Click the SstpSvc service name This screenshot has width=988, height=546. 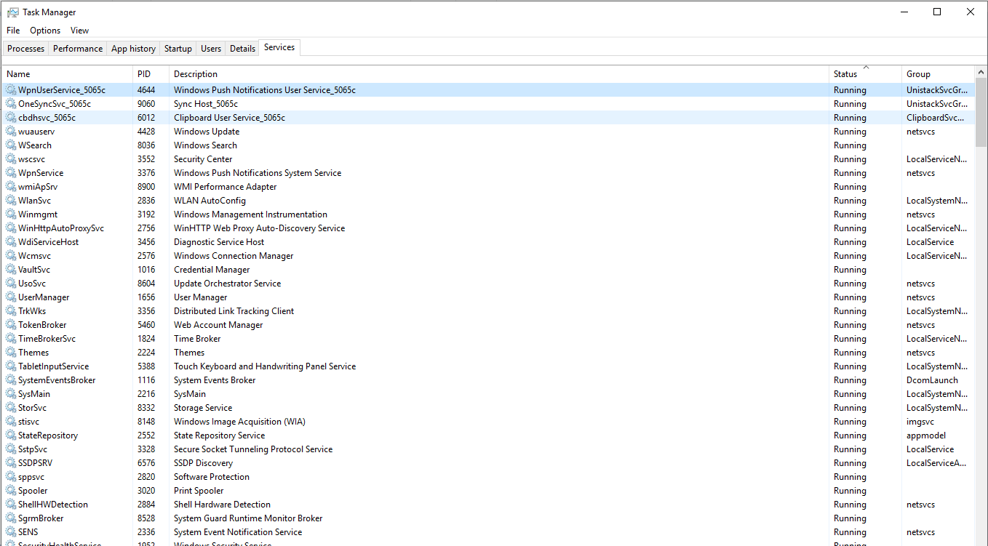[33, 449]
